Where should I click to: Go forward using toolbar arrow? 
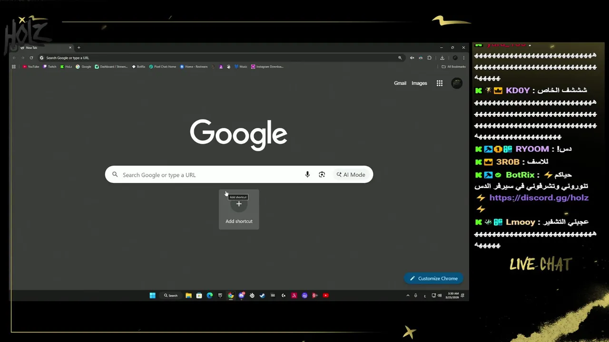[x=22, y=58]
